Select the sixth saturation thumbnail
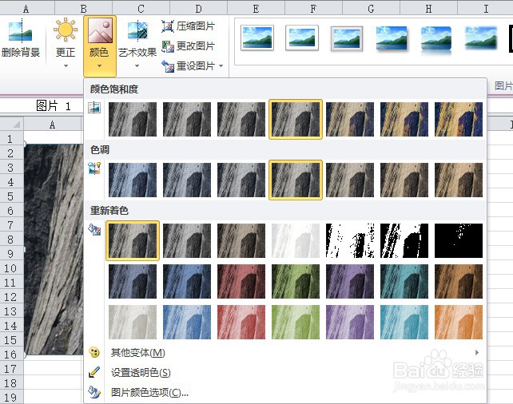513x404 pixels. pyautogui.click(x=404, y=119)
